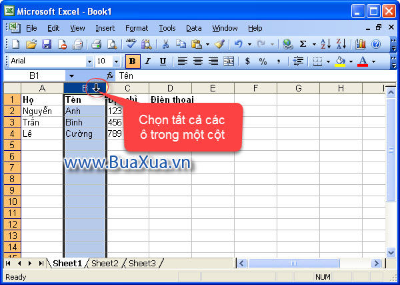Screen dimensions: 400x285
Task: Toggle Underline formatting
Action: point(163,61)
